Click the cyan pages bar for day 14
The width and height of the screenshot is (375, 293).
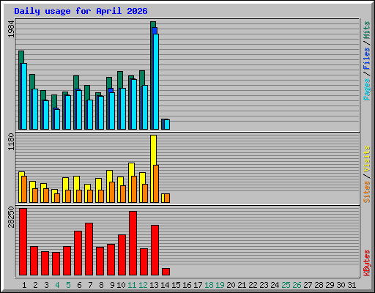point(167,125)
